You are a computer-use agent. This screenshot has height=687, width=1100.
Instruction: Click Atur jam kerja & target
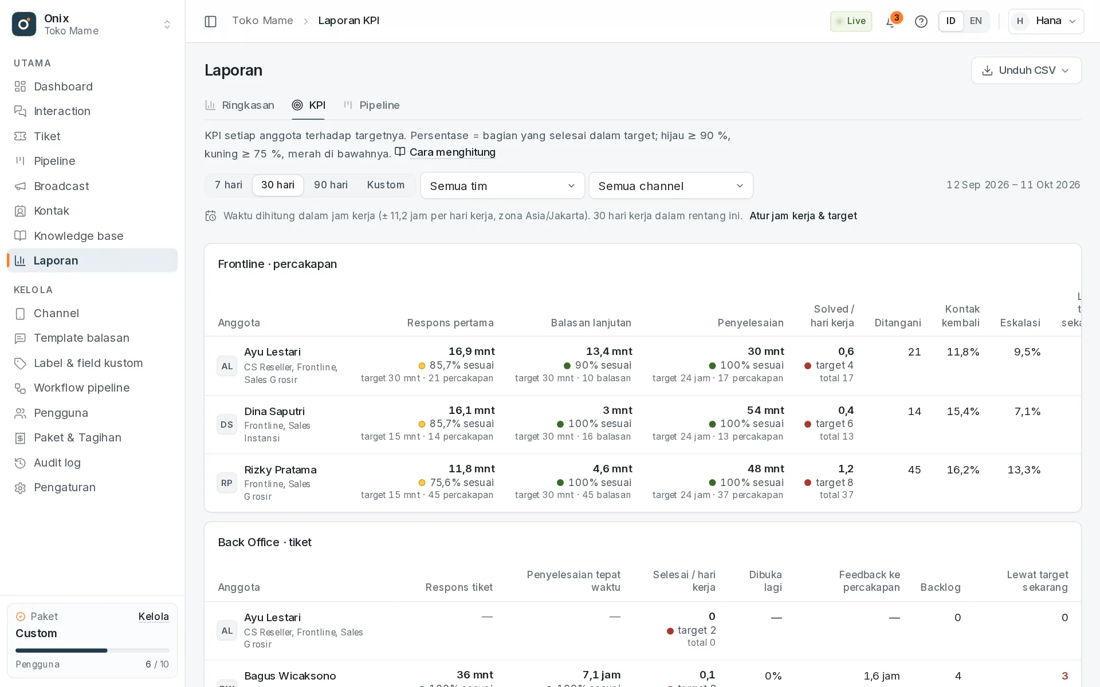pos(803,216)
